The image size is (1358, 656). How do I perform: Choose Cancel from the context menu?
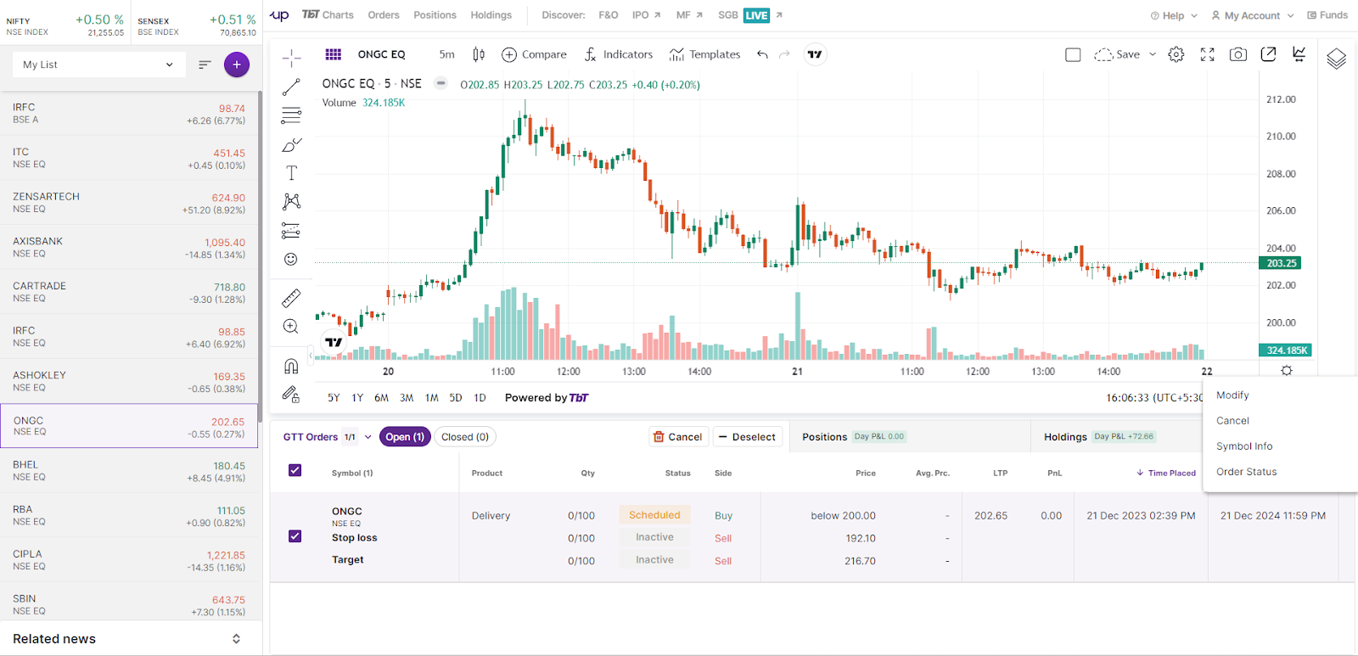click(1232, 421)
